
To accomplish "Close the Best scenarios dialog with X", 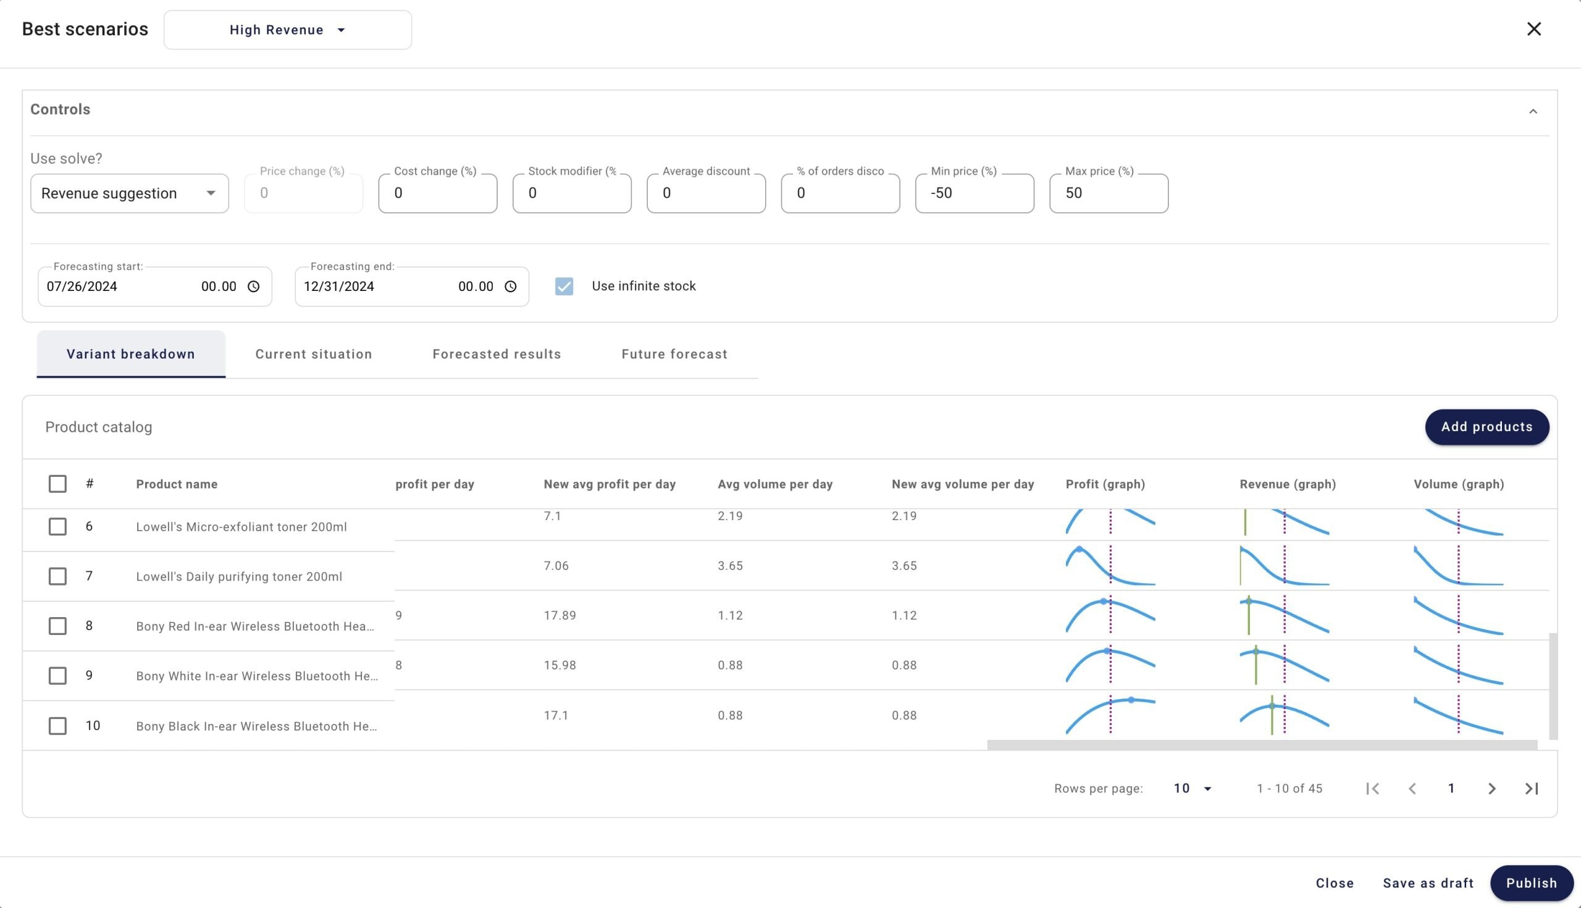I will 1533,28.
